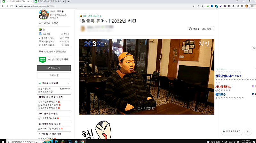
Task: Click the 카페 채팅 button
Action: [x=54, y=75]
